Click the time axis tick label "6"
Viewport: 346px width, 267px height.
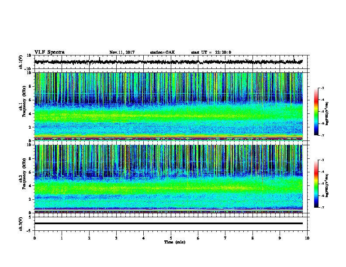tap(198, 238)
